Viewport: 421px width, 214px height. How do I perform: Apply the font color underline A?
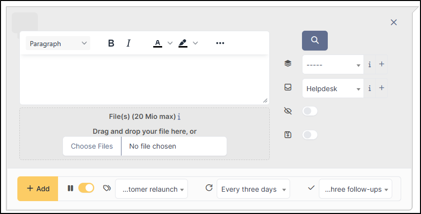[x=158, y=44]
